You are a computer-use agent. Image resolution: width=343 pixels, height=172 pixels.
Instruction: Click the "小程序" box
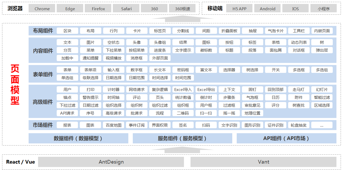click(x=323, y=8)
